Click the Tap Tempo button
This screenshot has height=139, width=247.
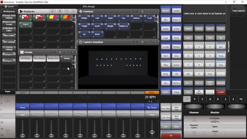click(152, 107)
